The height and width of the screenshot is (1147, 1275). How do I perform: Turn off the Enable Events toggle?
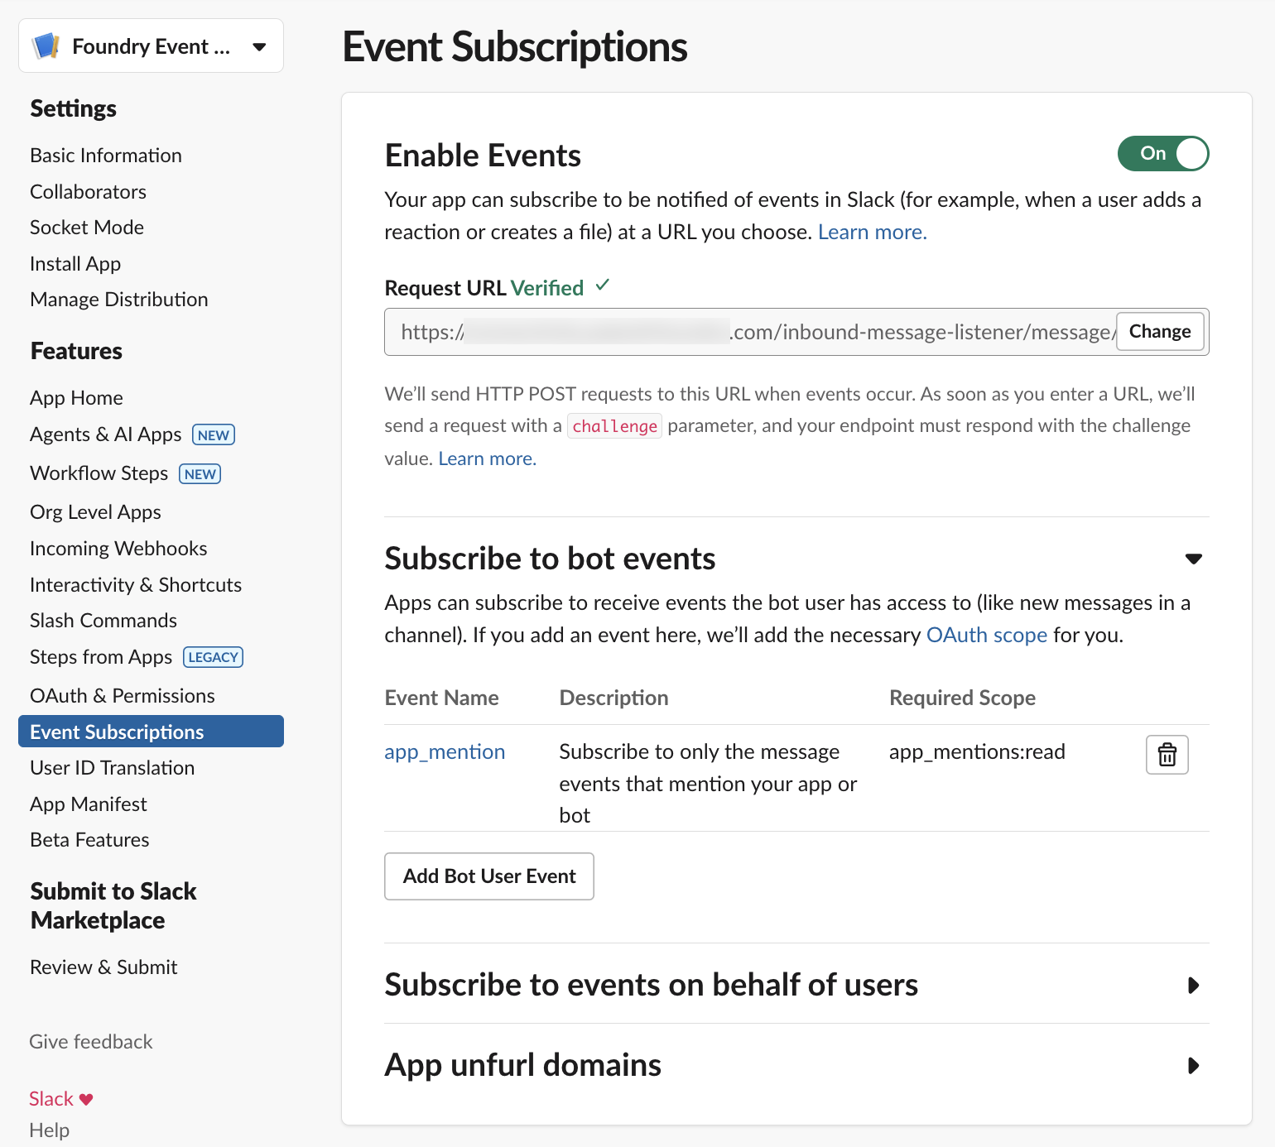(1163, 153)
